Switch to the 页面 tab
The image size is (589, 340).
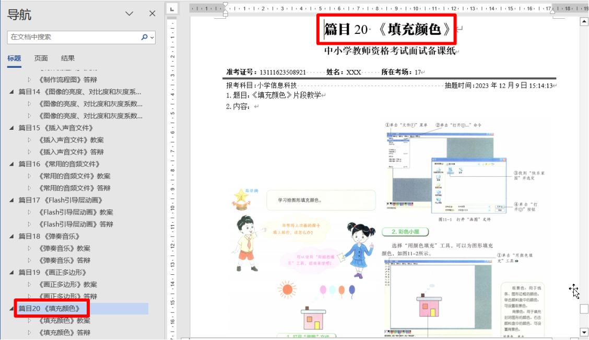[x=41, y=58]
